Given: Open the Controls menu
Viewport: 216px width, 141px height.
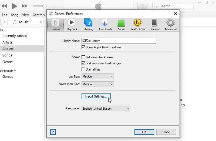Looking at the screenshot, I should [x=39, y=15].
